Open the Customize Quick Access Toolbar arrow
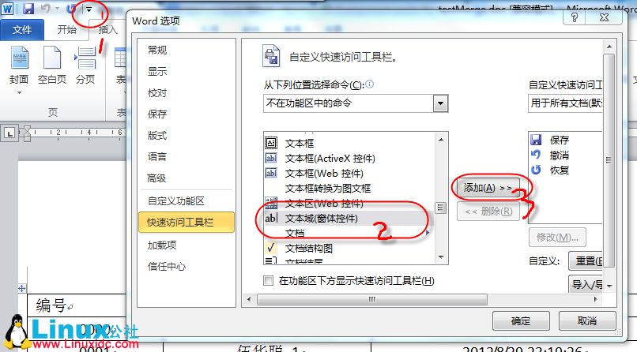 point(89,9)
